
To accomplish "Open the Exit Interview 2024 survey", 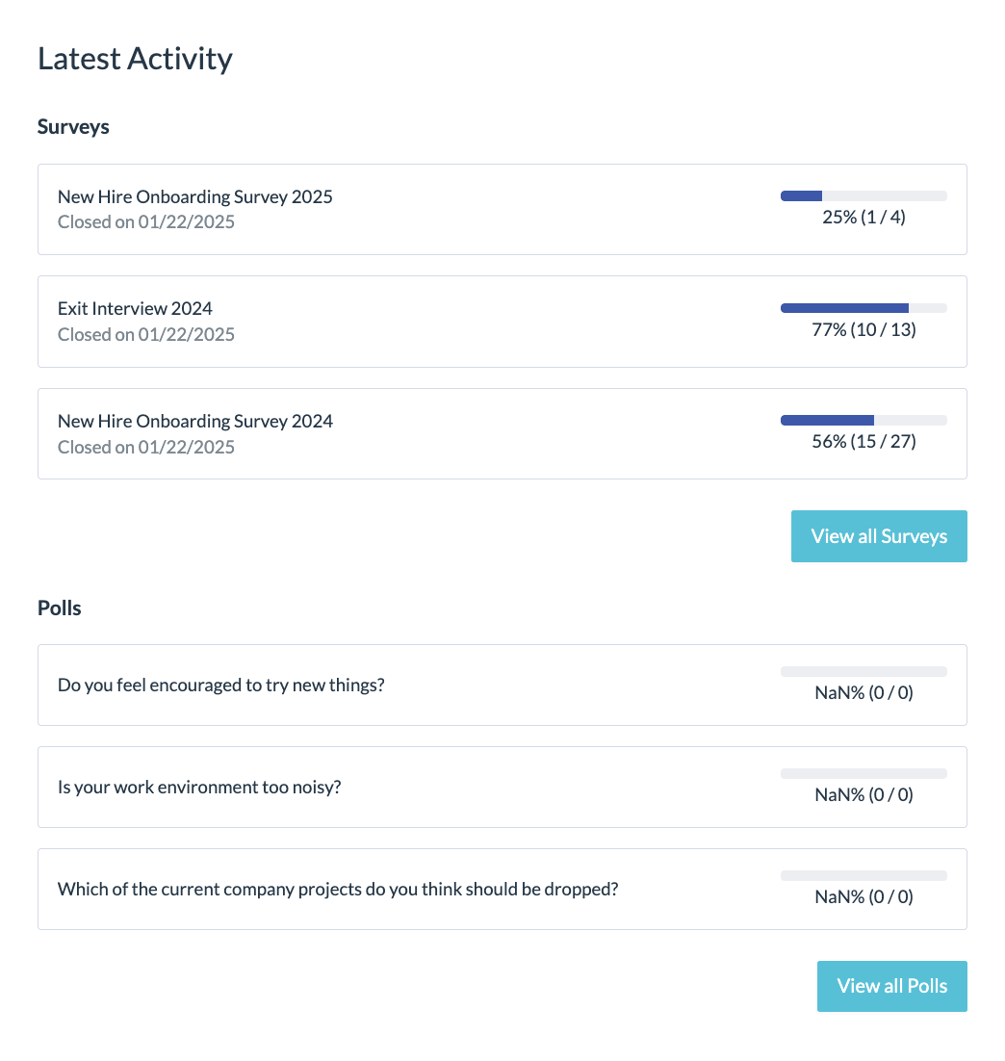I will tap(502, 322).
